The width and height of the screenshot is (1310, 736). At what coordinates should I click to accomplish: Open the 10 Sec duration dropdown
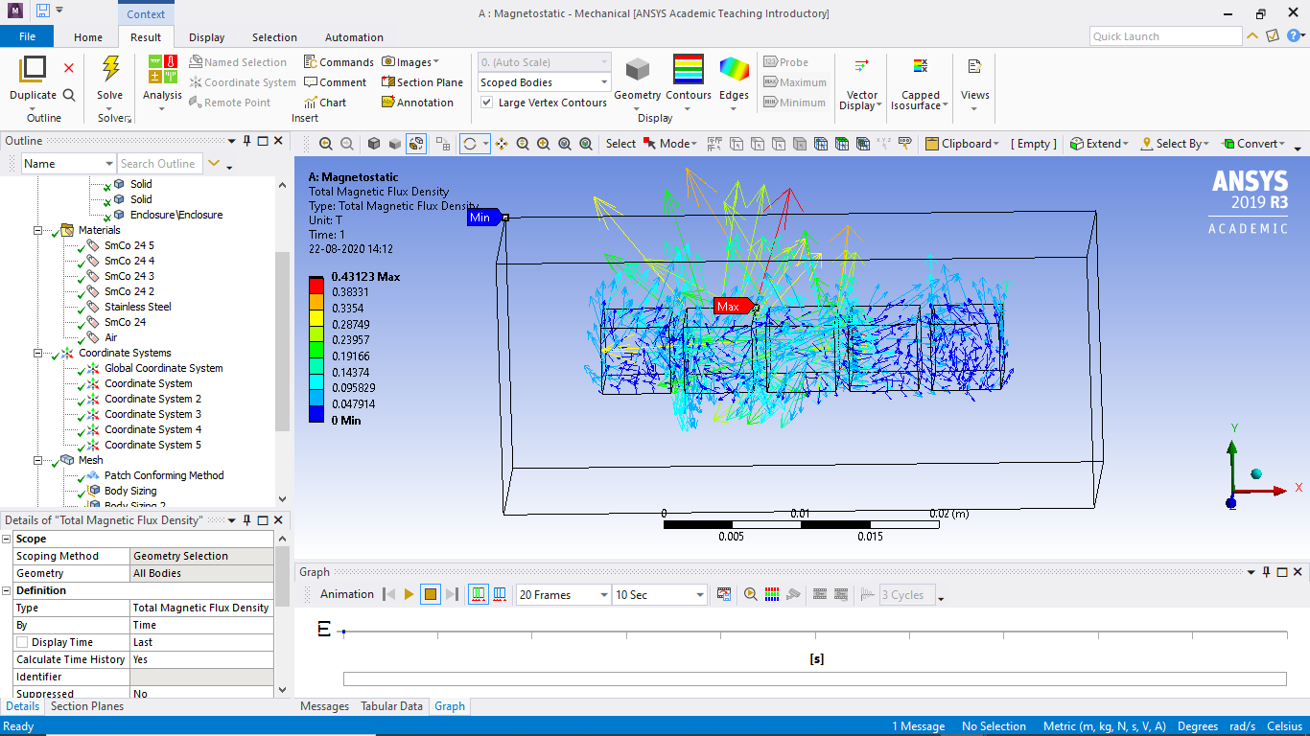click(x=659, y=595)
